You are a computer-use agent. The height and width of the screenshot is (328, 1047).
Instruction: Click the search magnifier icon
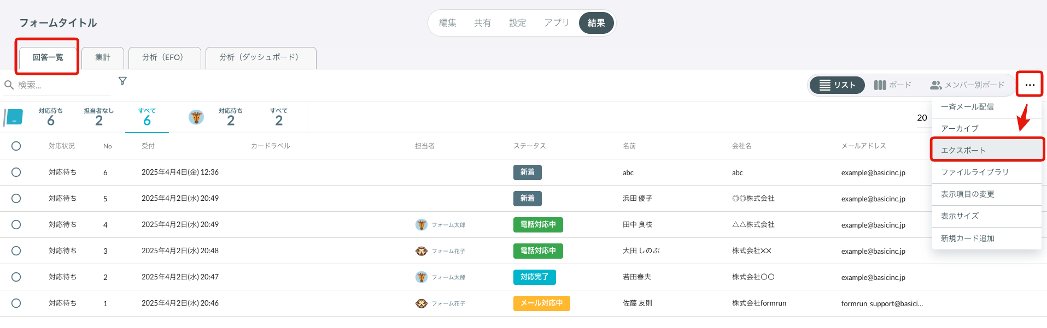pyautogui.click(x=9, y=85)
